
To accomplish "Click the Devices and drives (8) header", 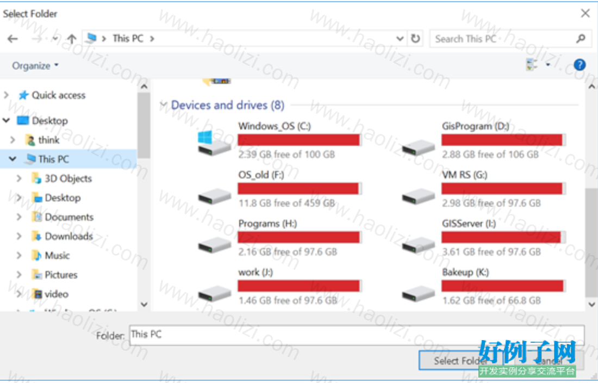I will click(228, 104).
